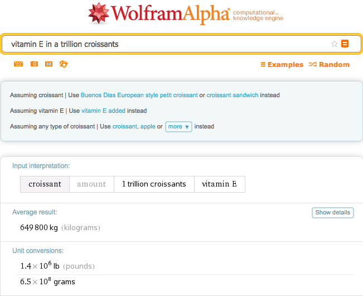Viewport: 363px width, 296px height.
Task: Choose vitamin E added instead
Action: click(104, 111)
